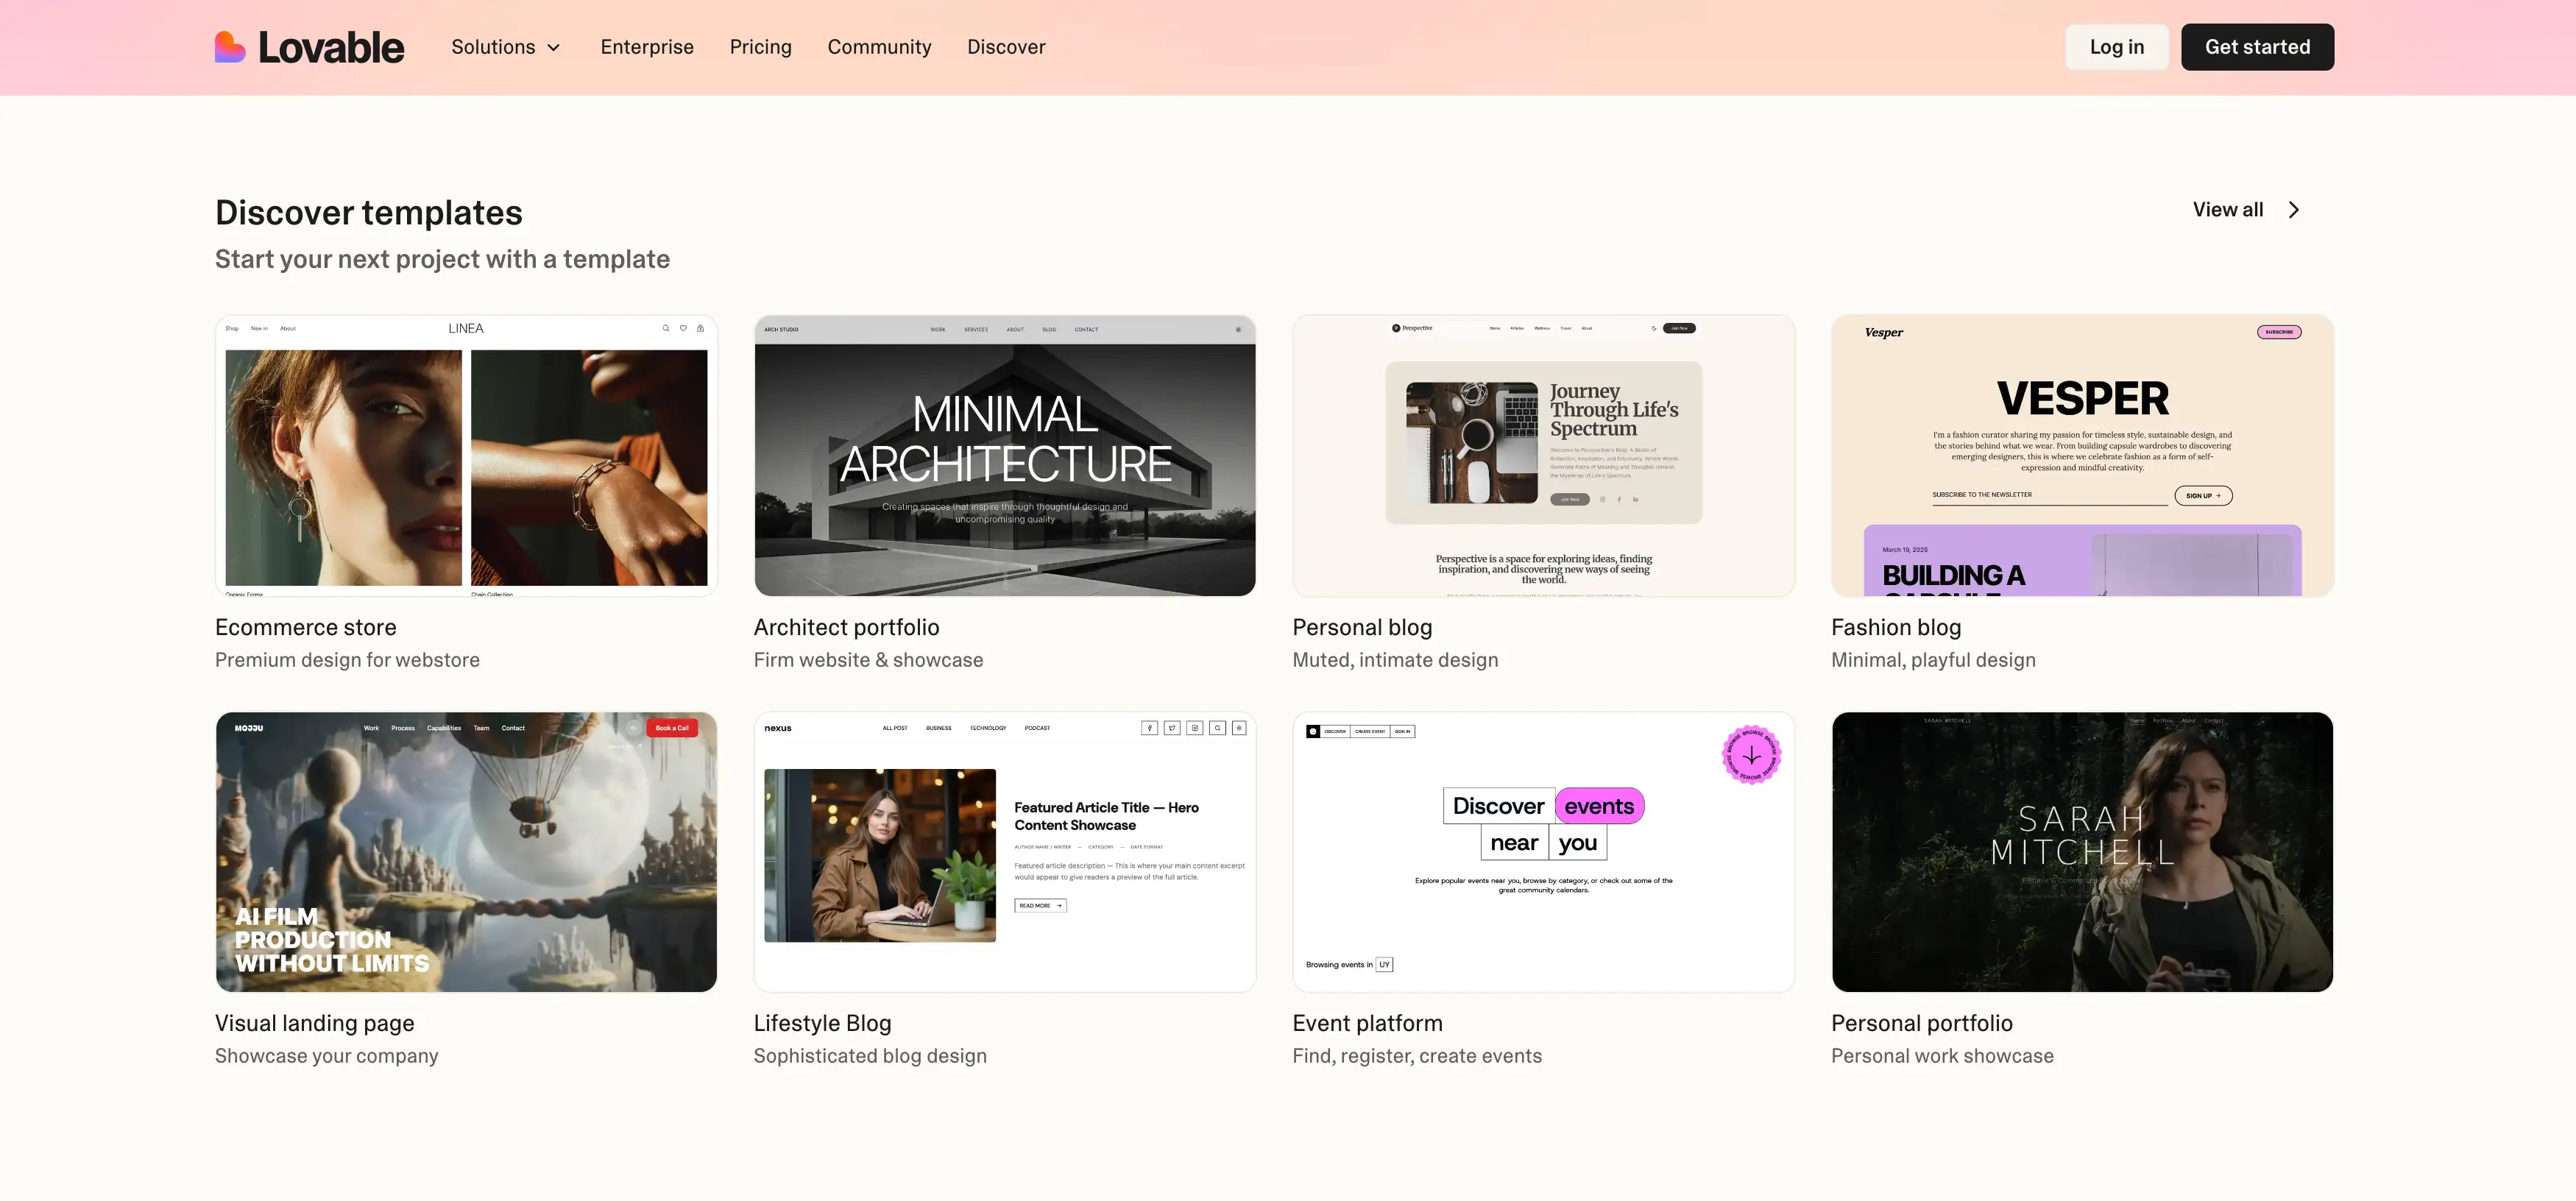Select the Architect portfolio template preview
2576x1201 pixels.
(x=1004, y=456)
